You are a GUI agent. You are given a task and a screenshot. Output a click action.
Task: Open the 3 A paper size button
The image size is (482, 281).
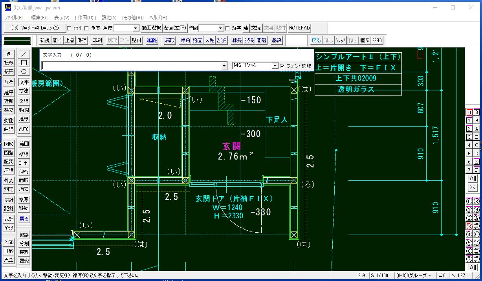coord(361,275)
